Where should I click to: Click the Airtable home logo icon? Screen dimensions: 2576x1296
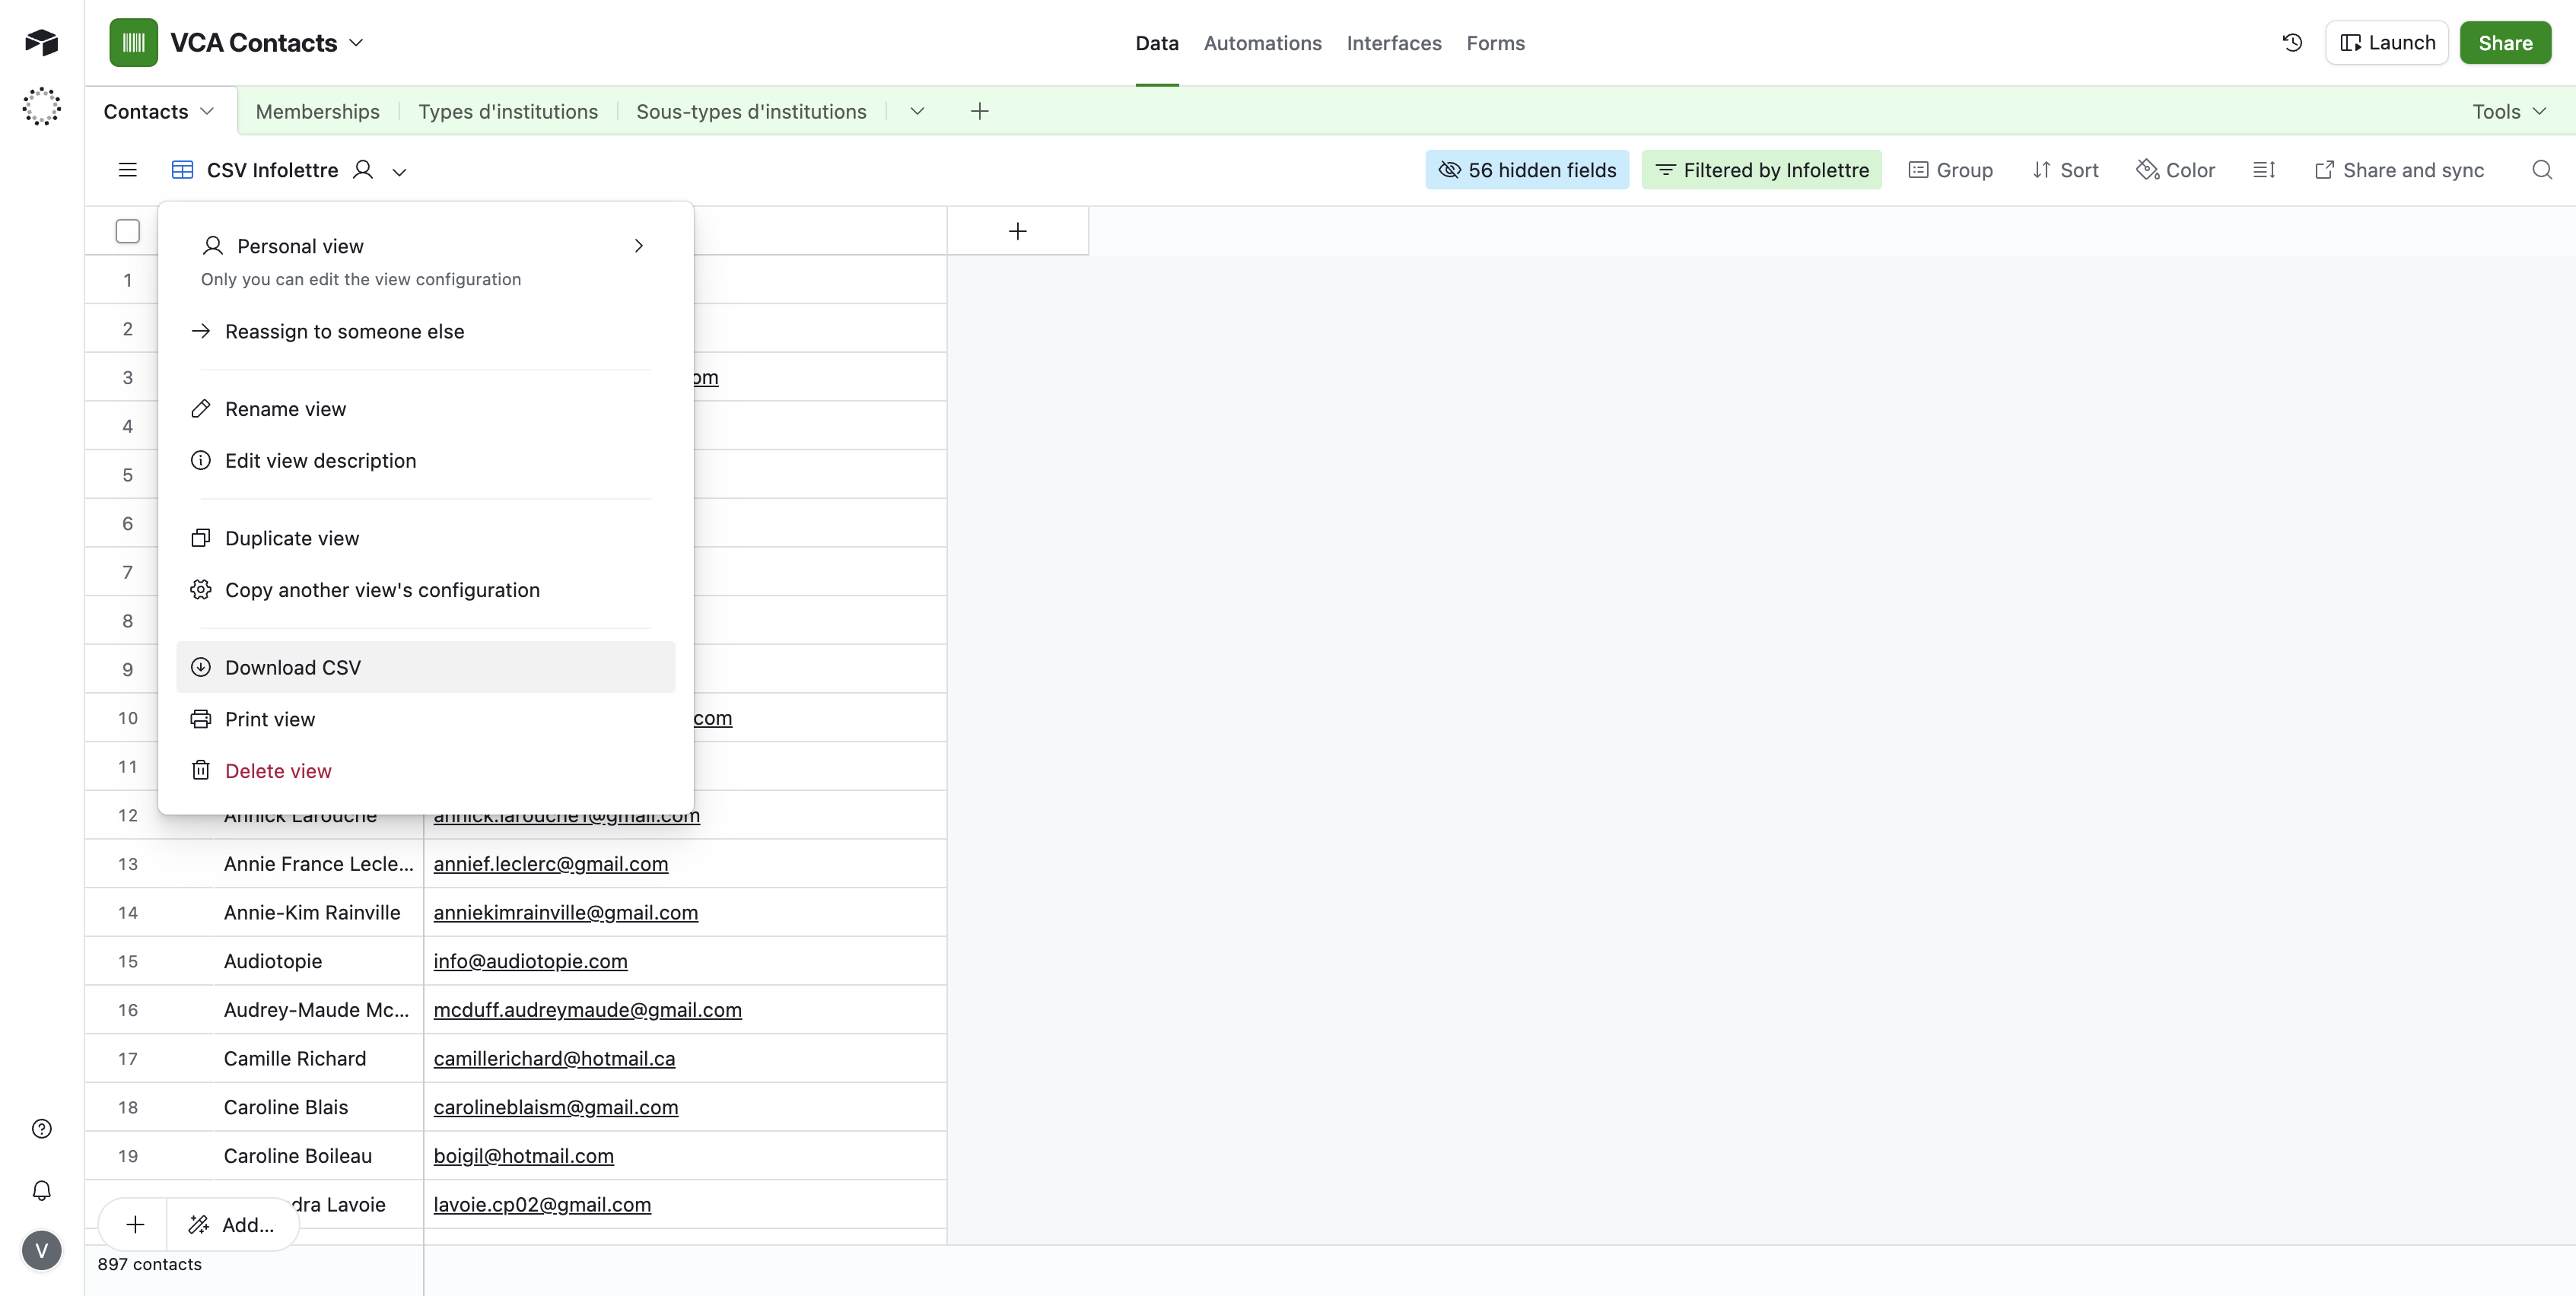coord(41,42)
